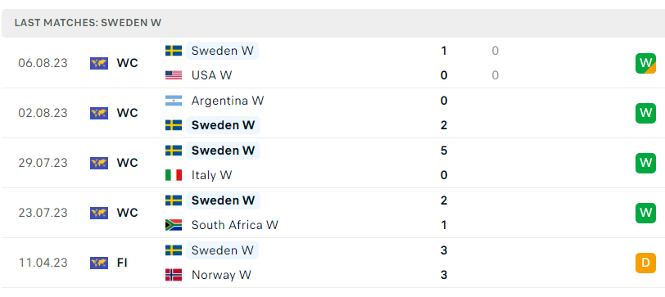Viewport: 665px width, 297px height.
Task: Click the W badge with orange corner
Action: pyautogui.click(x=645, y=63)
